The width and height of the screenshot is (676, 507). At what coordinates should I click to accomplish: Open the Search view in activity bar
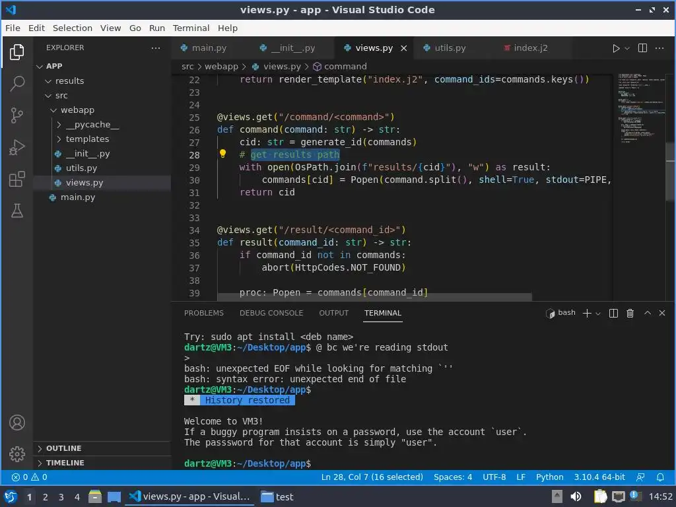(x=17, y=84)
